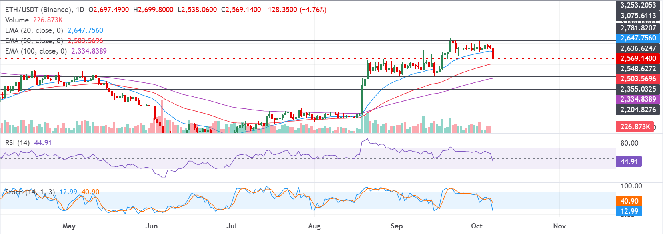Click the Stoch 100.00 scale label
This screenshot has height=238, width=663.
(631, 186)
